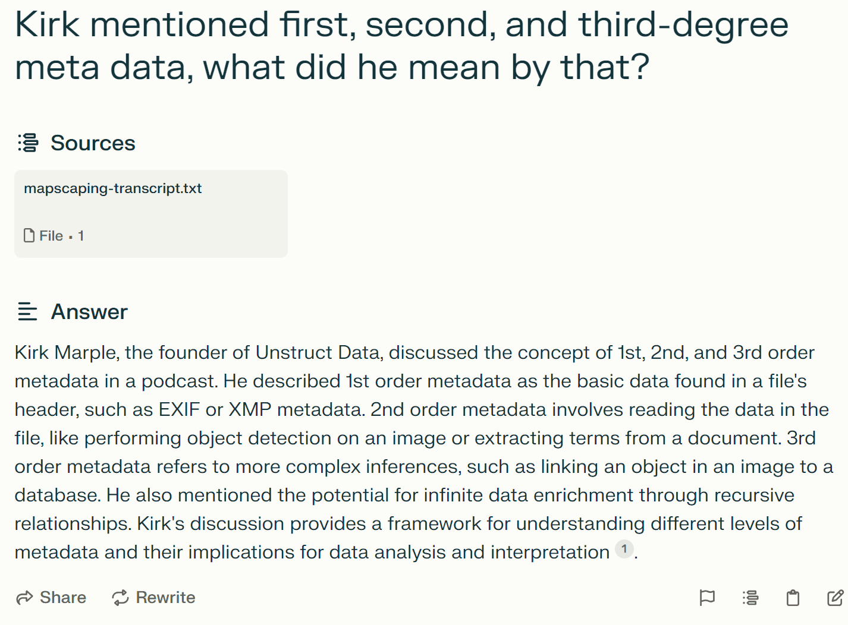Click the rewrite loop arrows icon

click(x=121, y=598)
